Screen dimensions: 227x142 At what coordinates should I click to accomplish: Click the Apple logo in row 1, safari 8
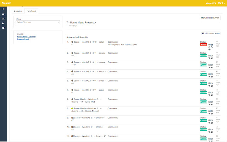72,42
